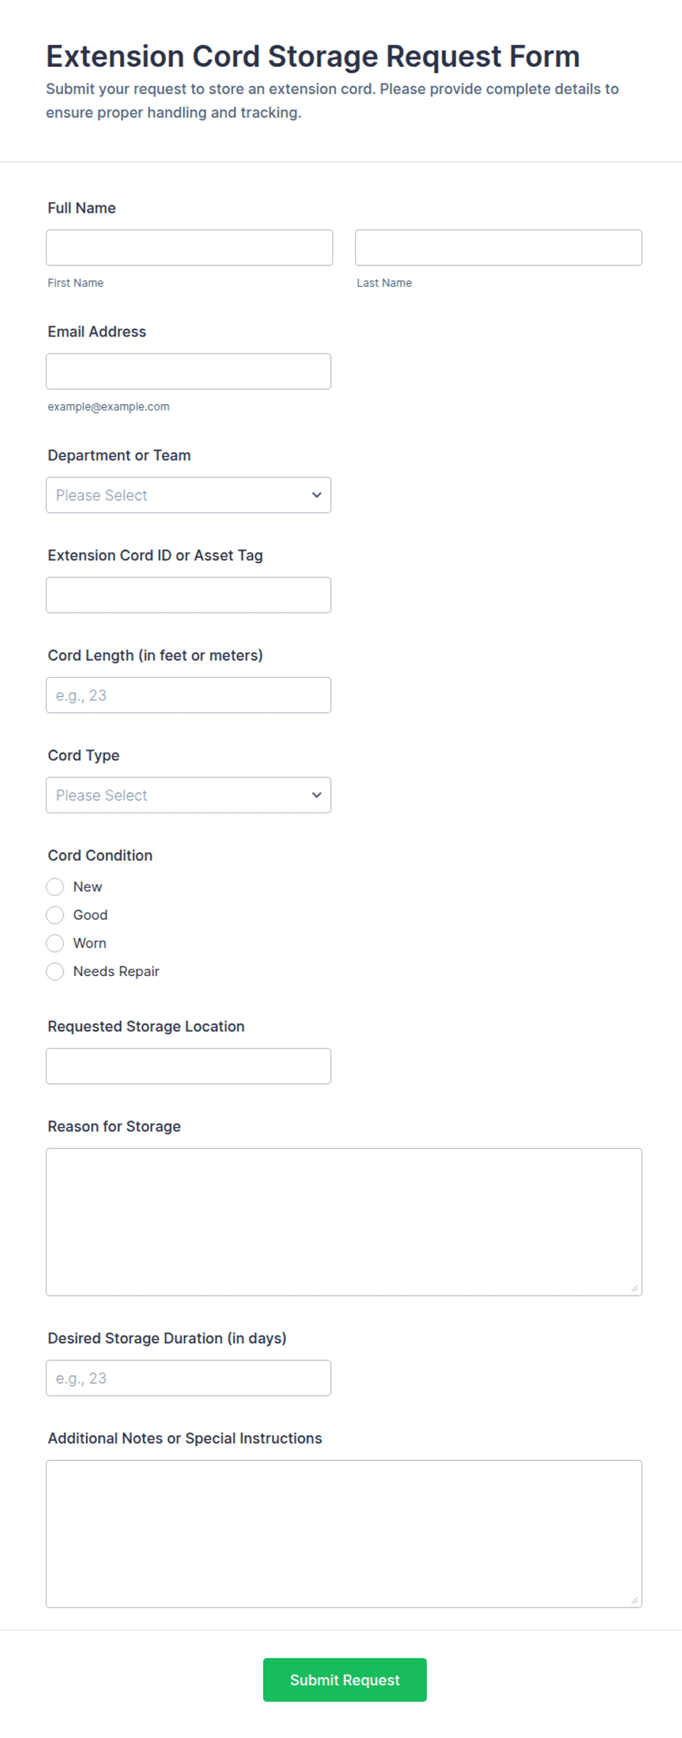Click the Requested Storage Location field
This screenshot has height=1738, width=682.
(x=188, y=1066)
